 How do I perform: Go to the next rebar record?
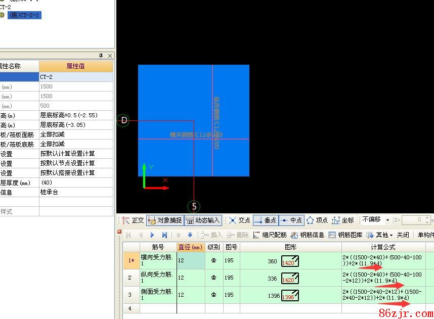152,235
